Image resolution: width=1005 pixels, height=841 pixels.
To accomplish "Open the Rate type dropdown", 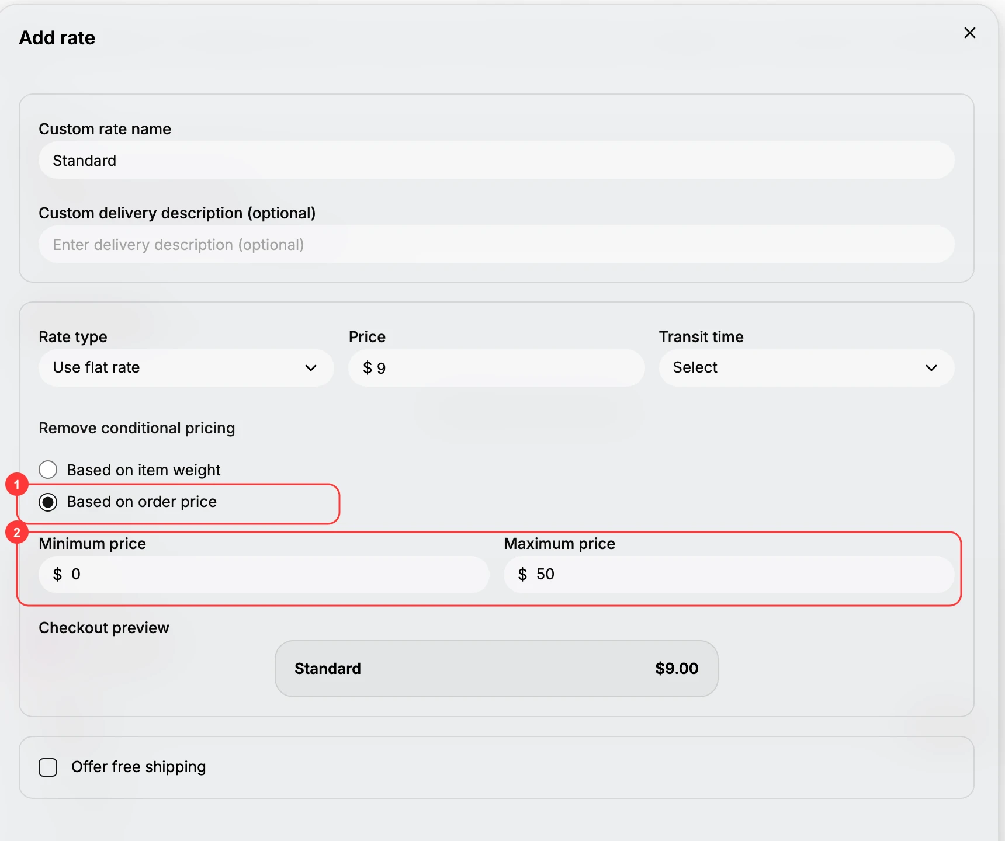I will (x=186, y=367).
